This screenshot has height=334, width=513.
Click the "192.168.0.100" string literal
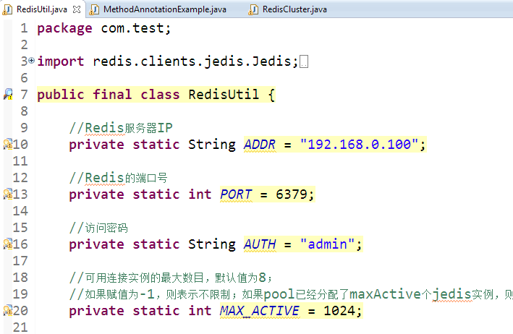click(359, 144)
